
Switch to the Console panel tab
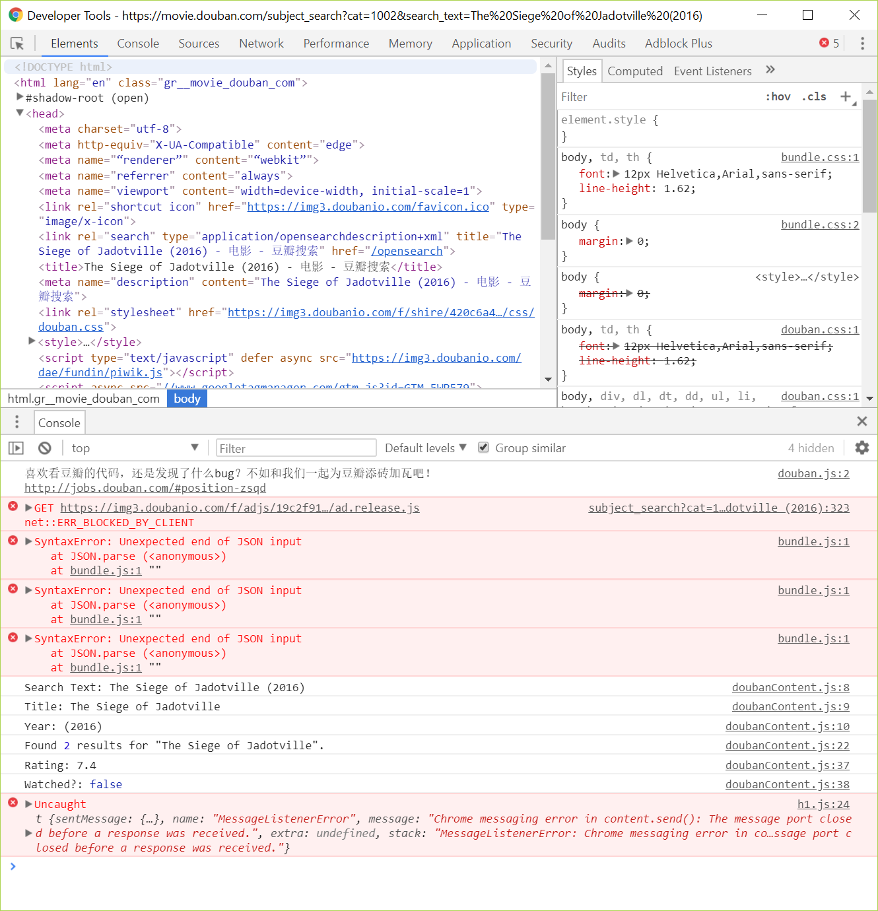pyautogui.click(x=138, y=44)
